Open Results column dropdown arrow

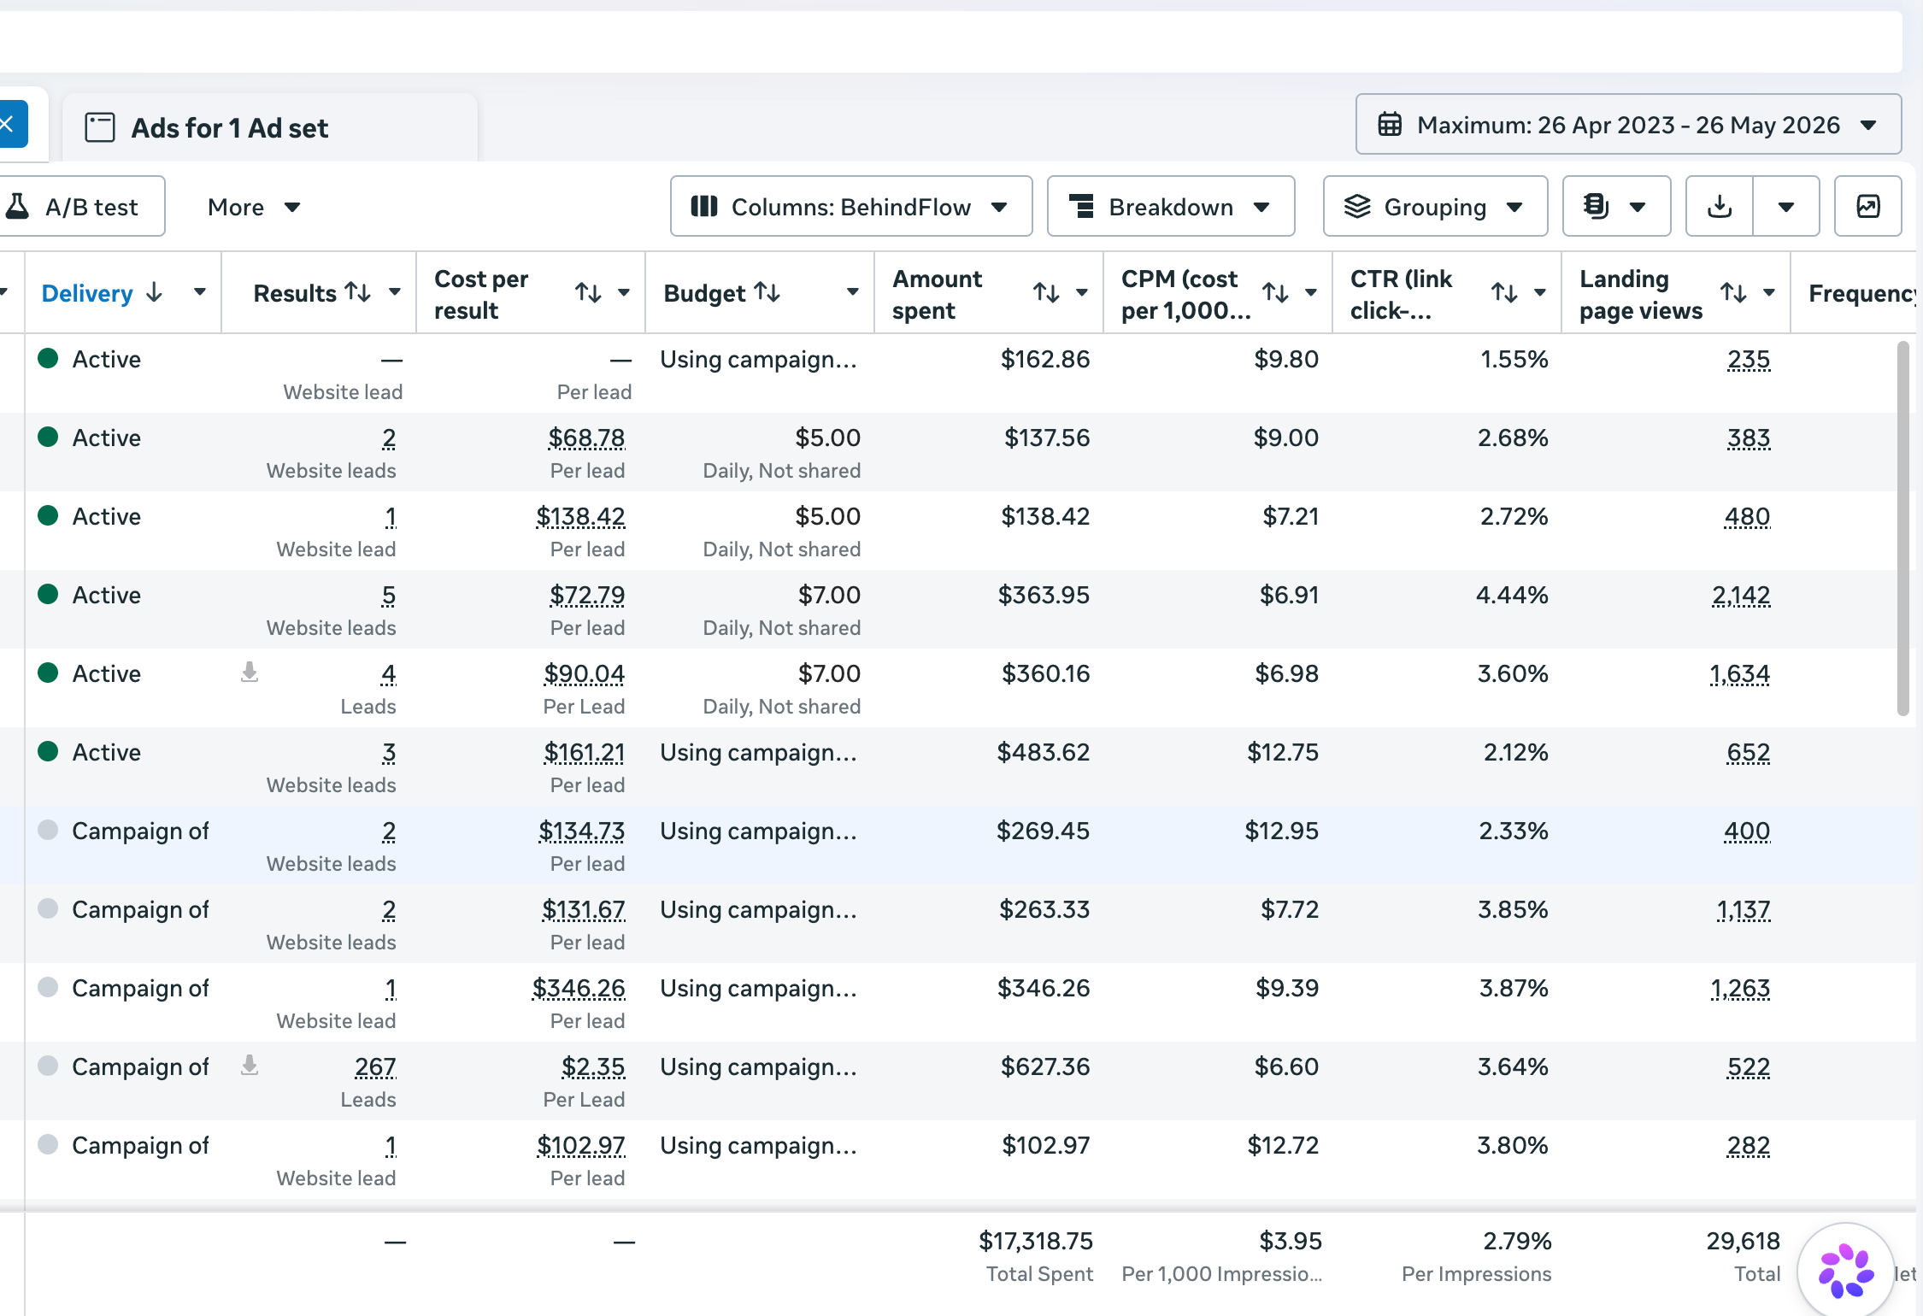(395, 292)
